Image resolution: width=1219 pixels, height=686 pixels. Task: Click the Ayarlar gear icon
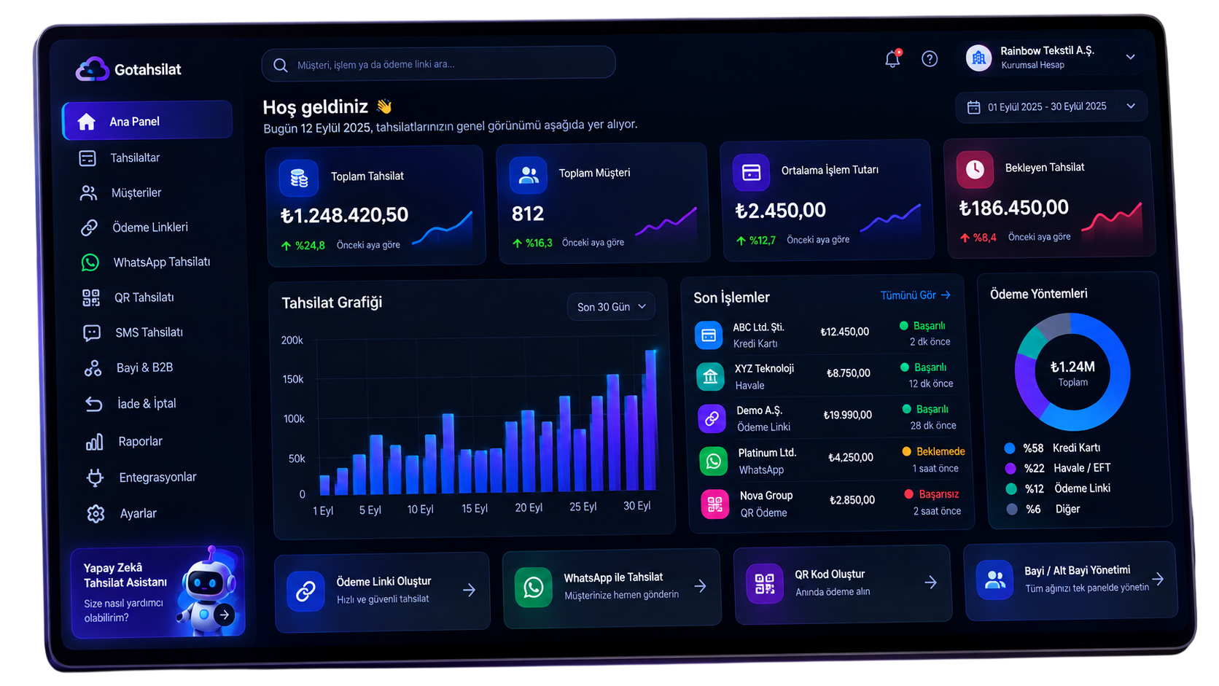point(96,514)
